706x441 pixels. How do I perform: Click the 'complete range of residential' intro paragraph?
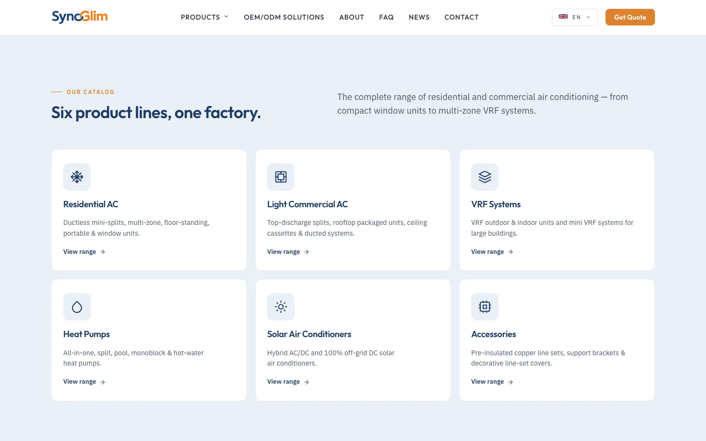click(x=482, y=104)
